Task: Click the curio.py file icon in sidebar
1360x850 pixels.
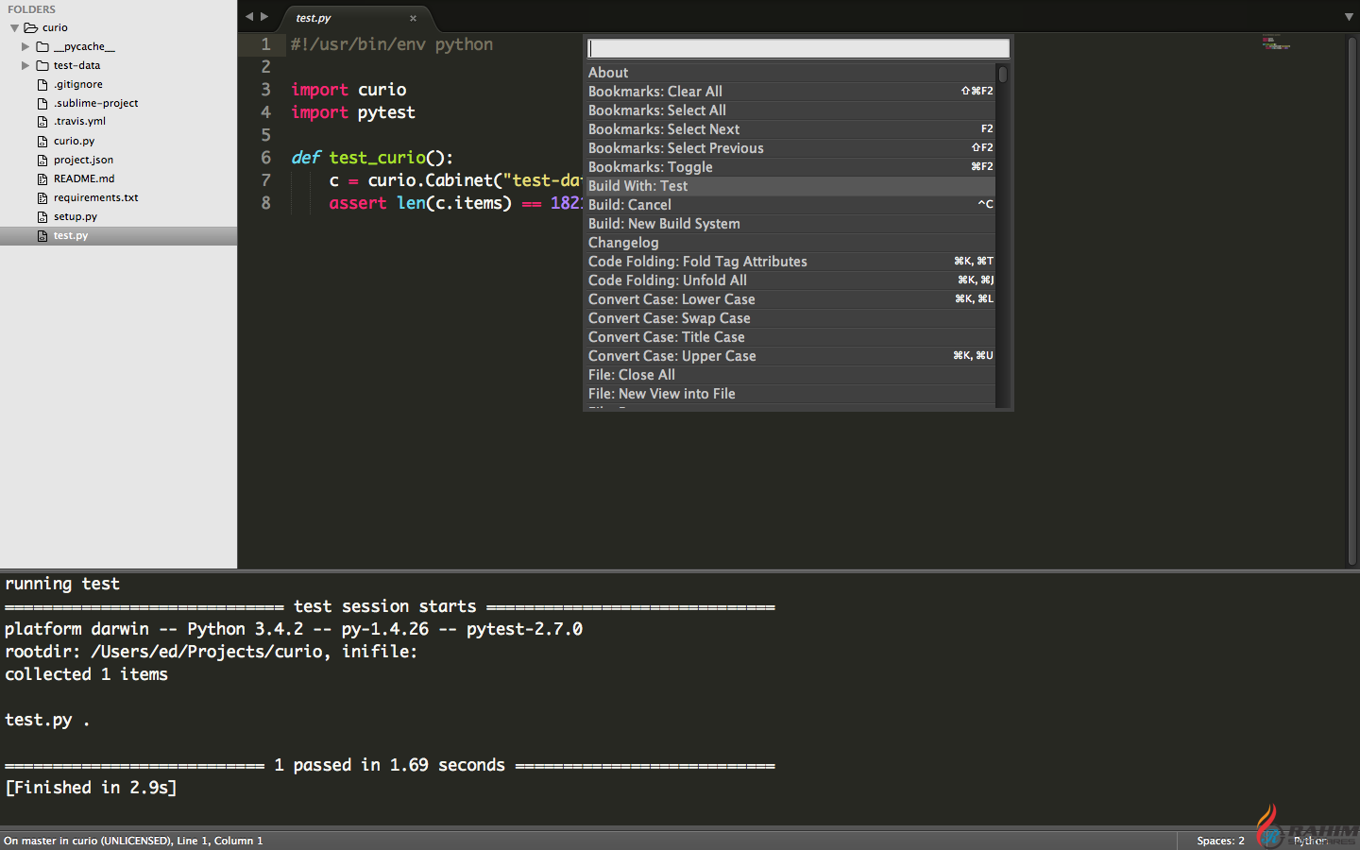Action: coord(42,141)
